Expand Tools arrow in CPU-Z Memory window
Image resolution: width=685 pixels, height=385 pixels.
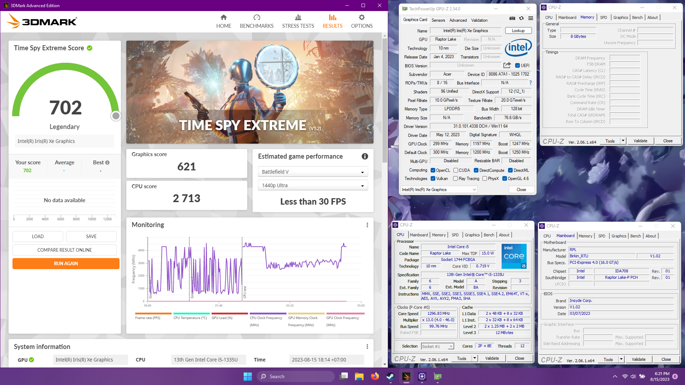(623, 141)
